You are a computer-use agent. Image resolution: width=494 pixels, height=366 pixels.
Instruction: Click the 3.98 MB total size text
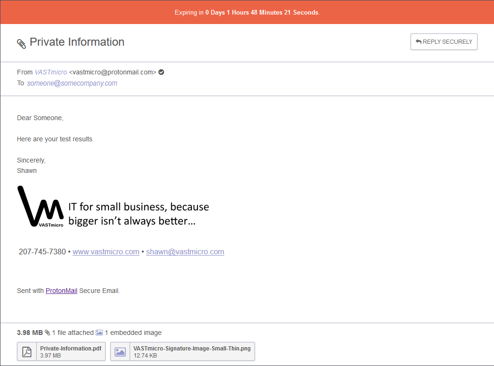tap(30, 333)
